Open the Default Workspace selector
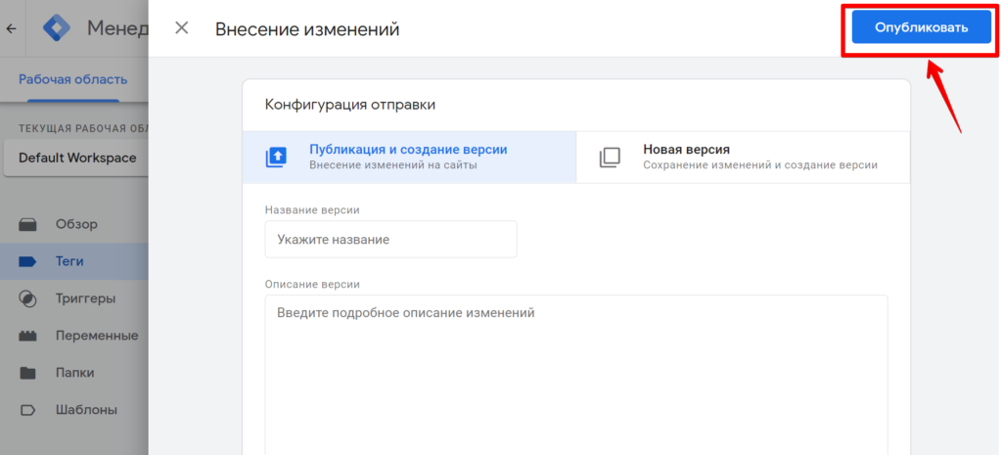The height and width of the screenshot is (455, 1002). [x=76, y=158]
